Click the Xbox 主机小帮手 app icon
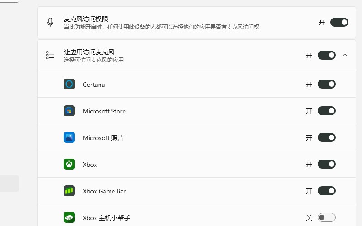The image size is (362, 226). coord(69,217)
